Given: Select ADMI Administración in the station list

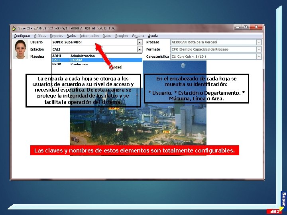Looking at the screenshot, I should [x=97, y=56].
